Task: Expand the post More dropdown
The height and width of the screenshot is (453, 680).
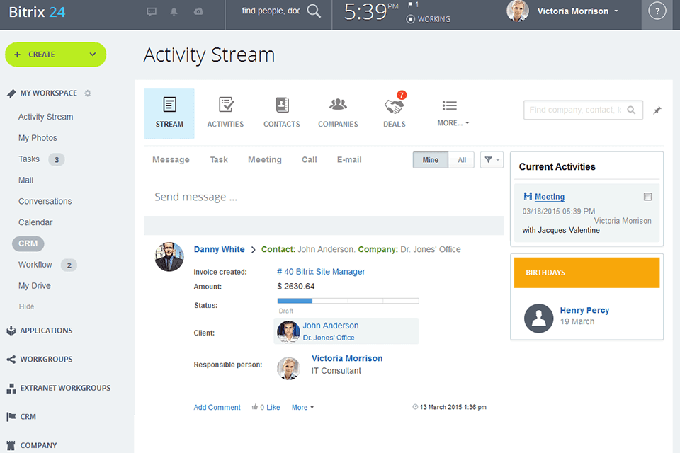Action: 302,408
